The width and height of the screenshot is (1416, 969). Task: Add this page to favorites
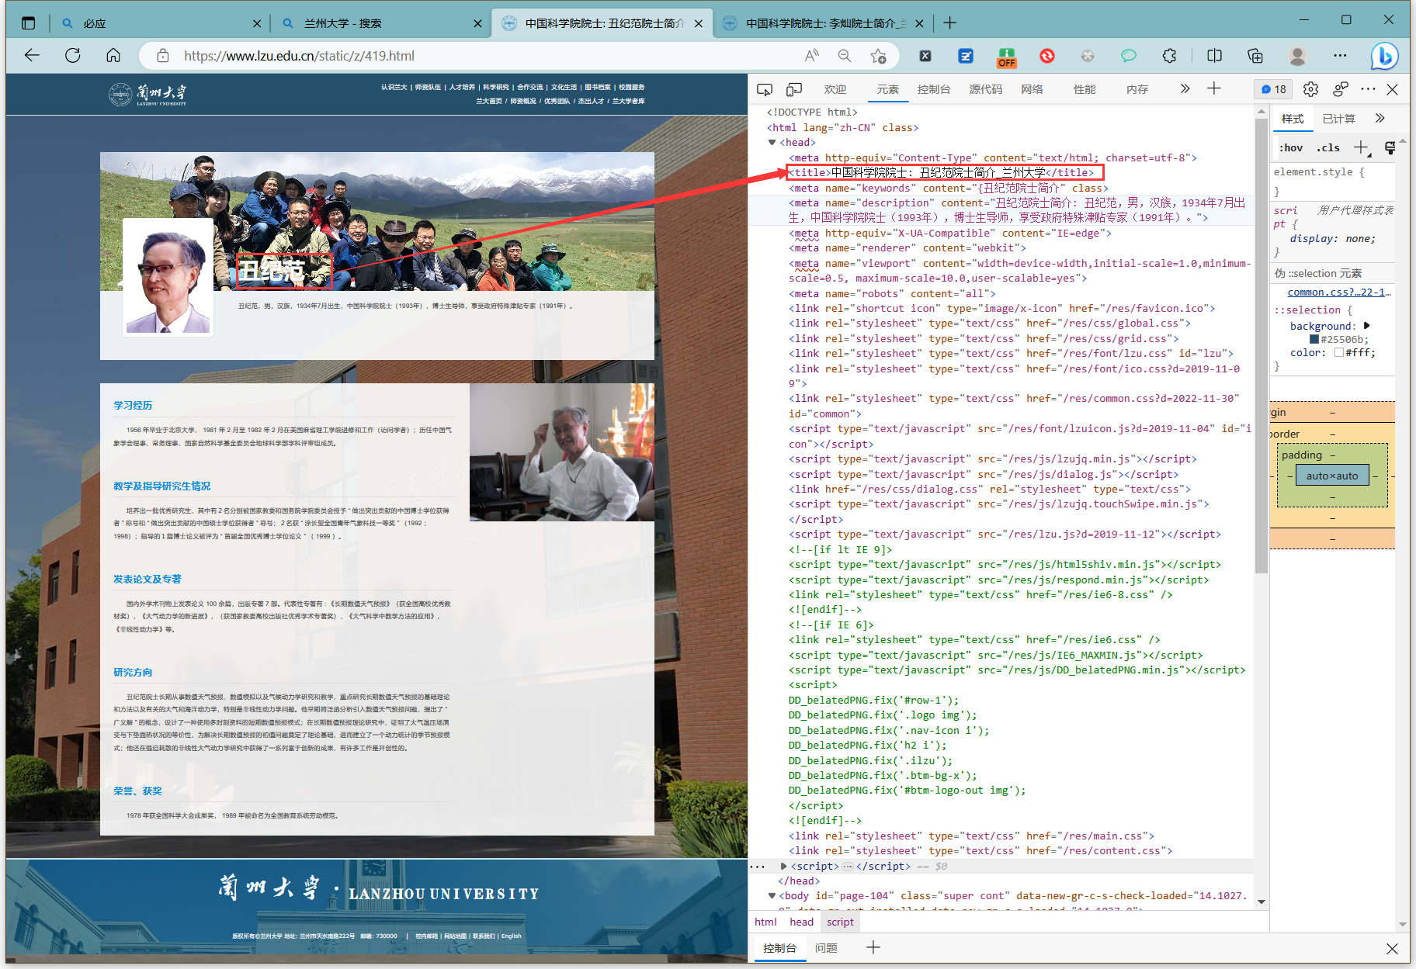click(x=878, y=56)
